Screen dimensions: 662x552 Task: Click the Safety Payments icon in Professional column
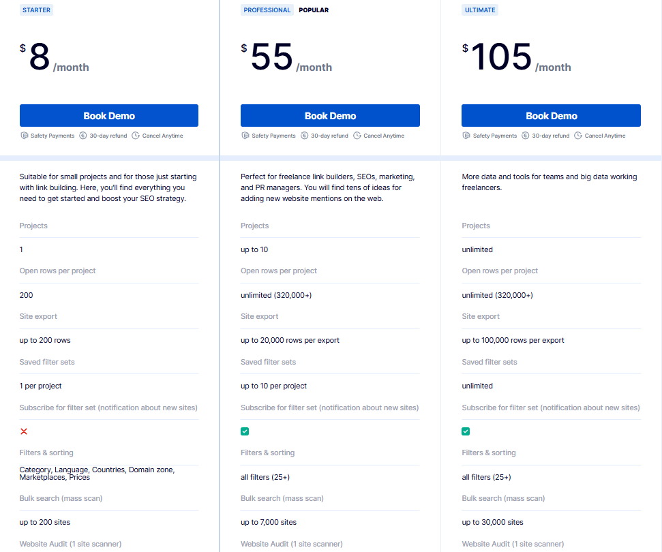point(246,136)
